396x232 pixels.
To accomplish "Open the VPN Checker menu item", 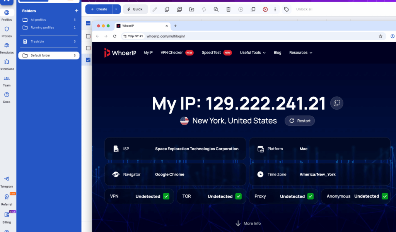I will click(173, 53).
